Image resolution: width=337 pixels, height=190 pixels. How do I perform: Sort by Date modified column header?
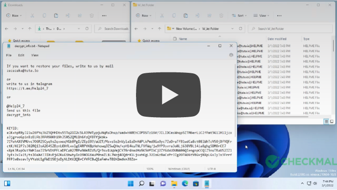click(x=277, y=39)
